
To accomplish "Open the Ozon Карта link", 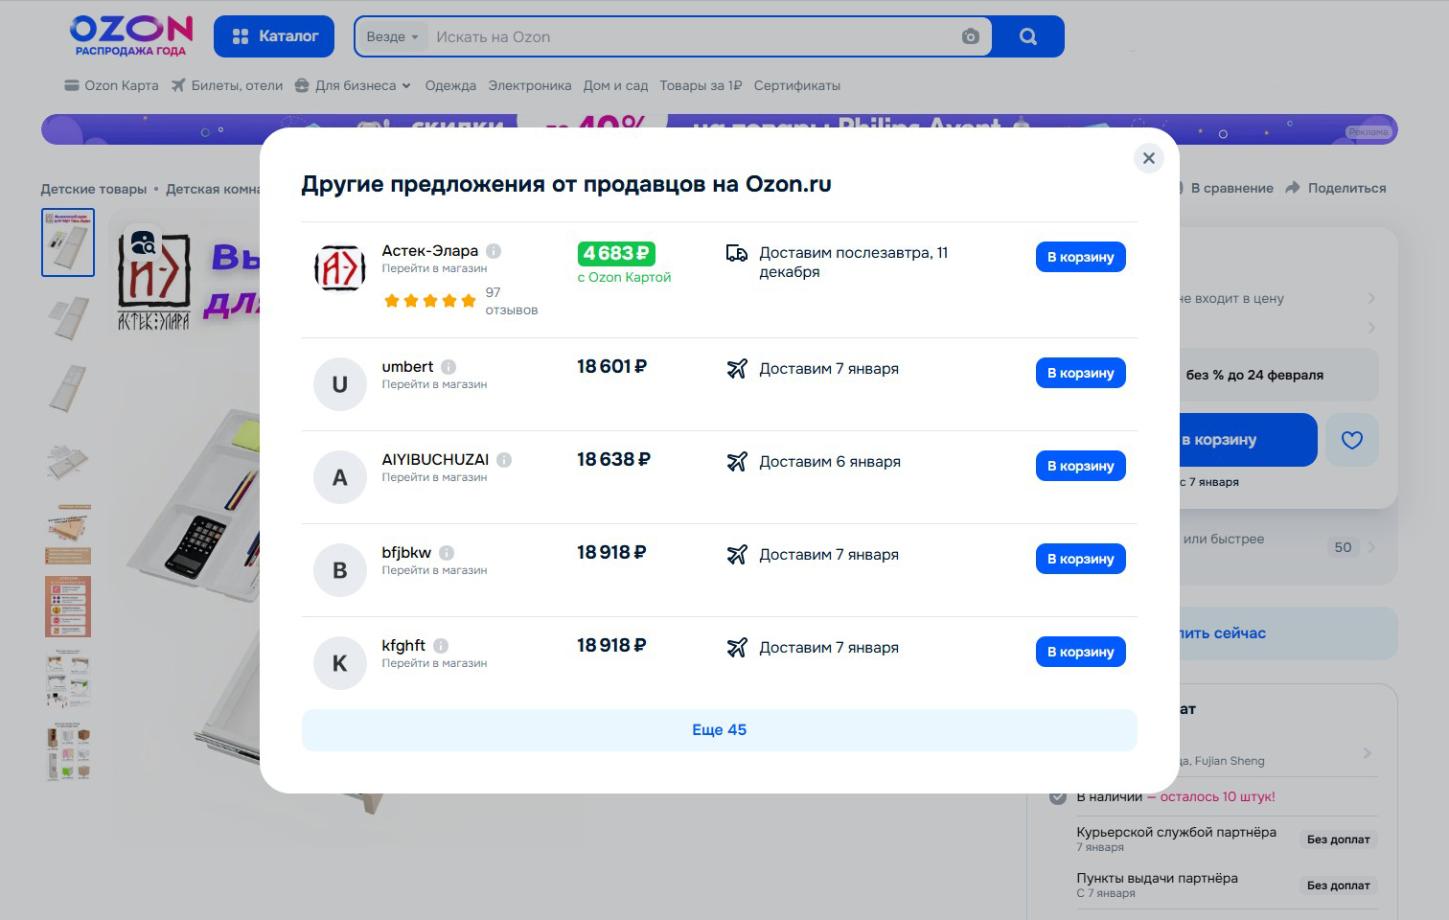I will click(x=111, y=85).
